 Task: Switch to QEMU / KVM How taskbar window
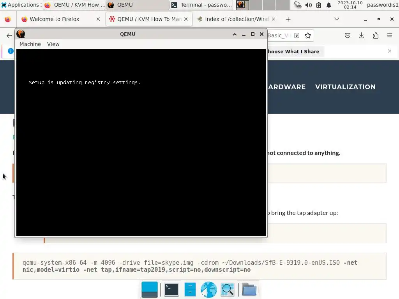click(x=74, y=5)
